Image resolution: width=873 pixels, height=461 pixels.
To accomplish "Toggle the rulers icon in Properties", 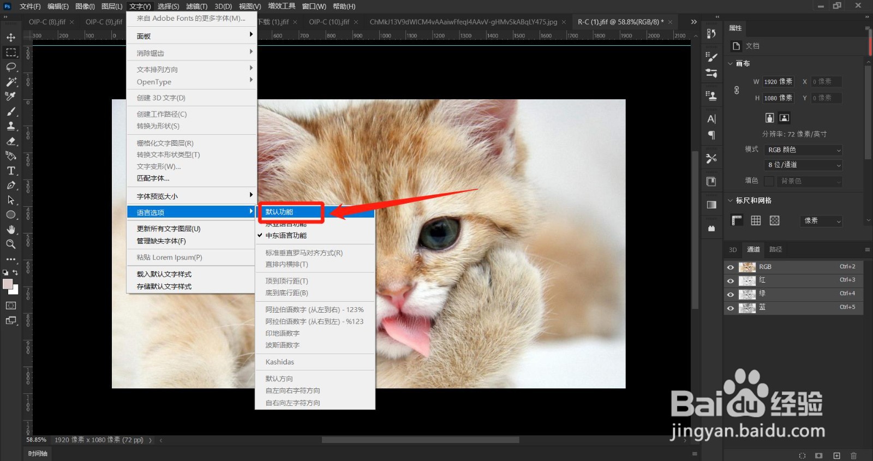I will 737,220.
